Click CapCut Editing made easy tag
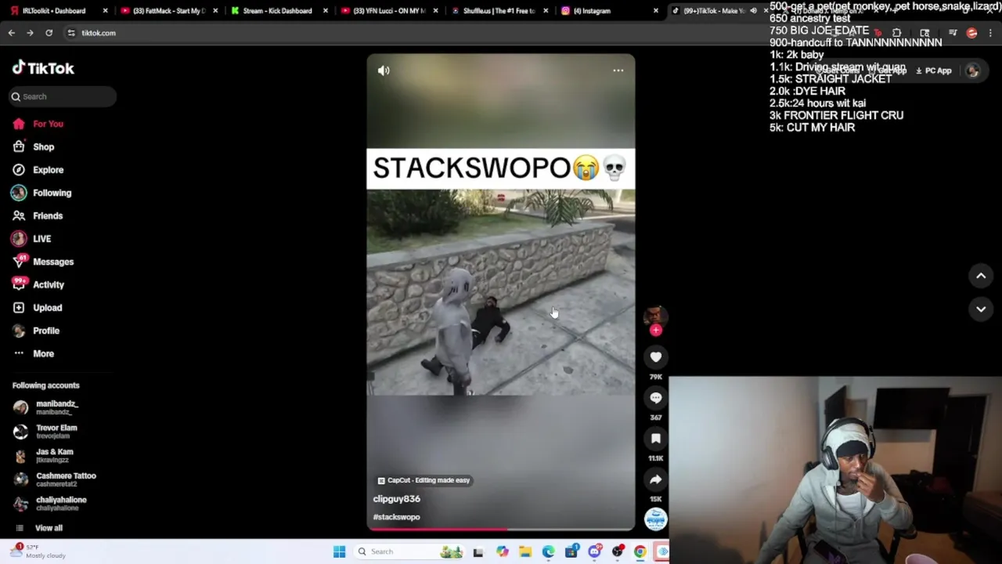The image size is (1002, 564). click(424, 480)
